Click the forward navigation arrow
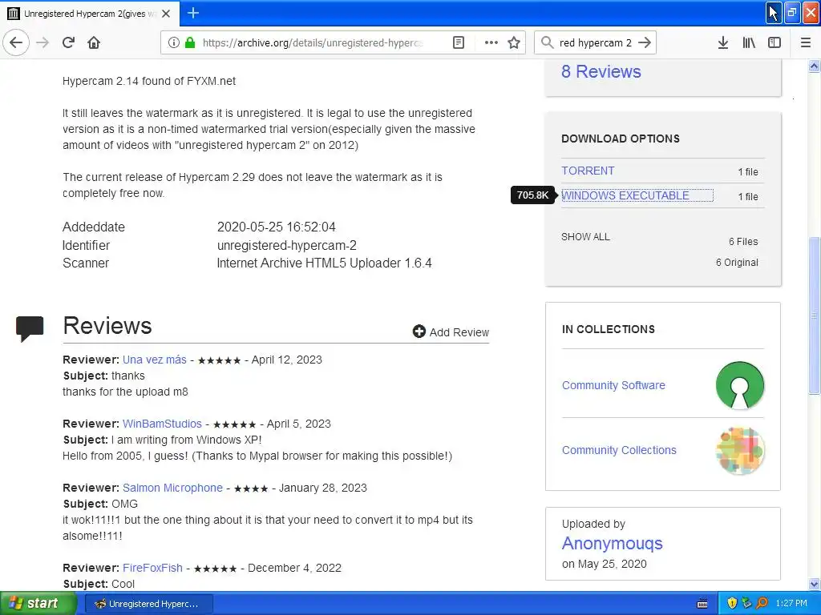This screenshot has width=821, height=615. (42, 42)
